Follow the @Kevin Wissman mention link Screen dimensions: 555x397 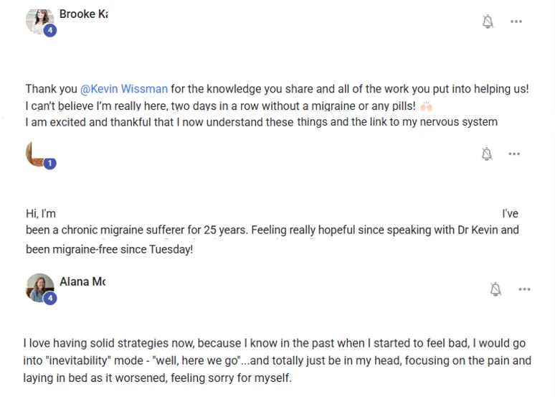(124, 88)
